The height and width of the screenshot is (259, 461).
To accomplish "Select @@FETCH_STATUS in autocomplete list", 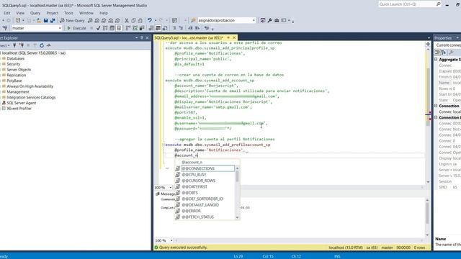I will point(197,217).
